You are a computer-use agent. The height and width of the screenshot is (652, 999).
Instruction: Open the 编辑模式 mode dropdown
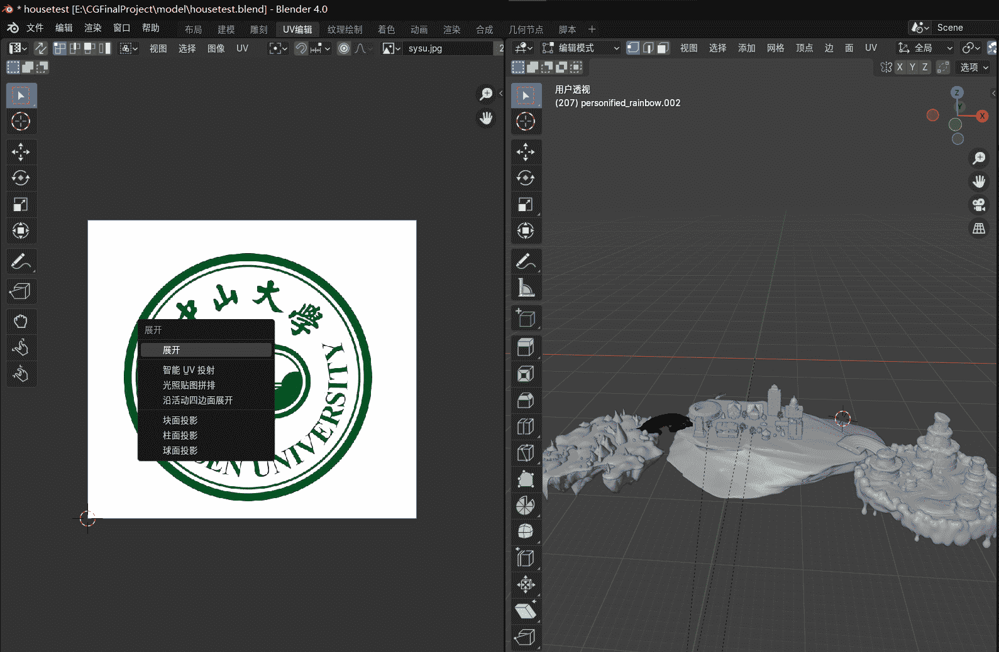tap(581, 48)
